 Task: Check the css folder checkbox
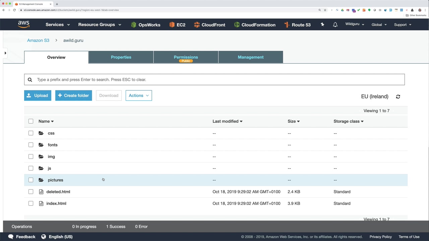click(31, 133)
